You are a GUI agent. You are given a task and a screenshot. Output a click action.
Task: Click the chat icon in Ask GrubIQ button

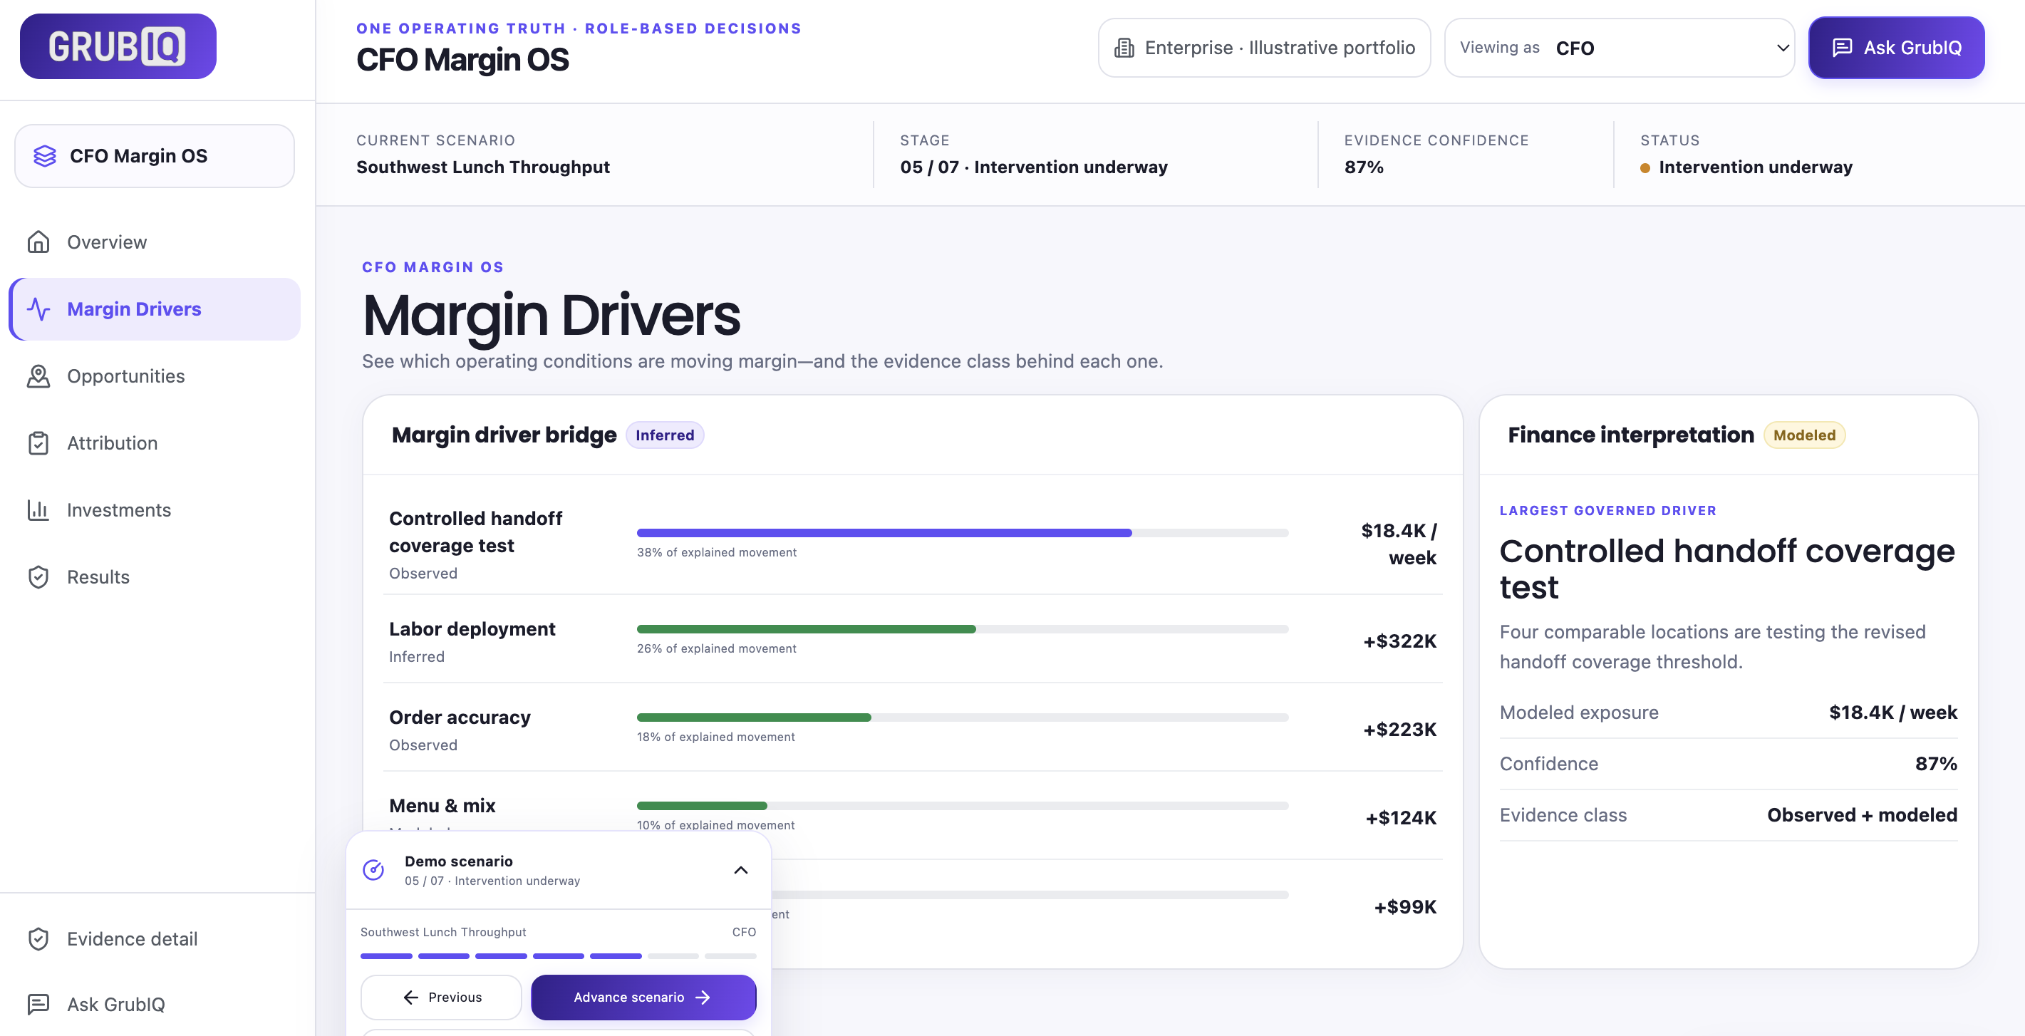point(1842,48)
